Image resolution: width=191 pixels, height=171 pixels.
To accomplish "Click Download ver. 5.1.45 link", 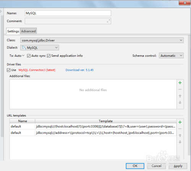I will pyautogui.click(x=79, y=70).
